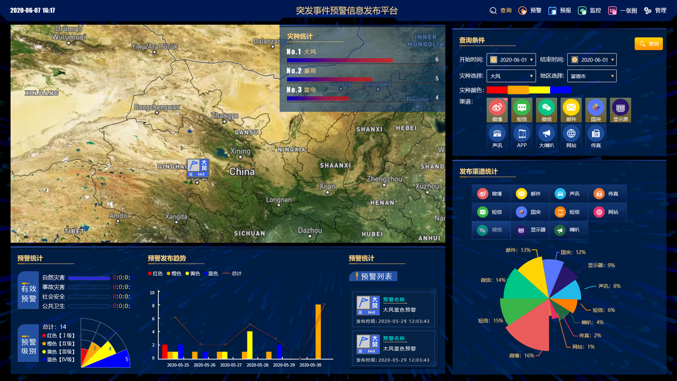Select 网站 icon in 发布渠道统计

click(x=599, y=212)
